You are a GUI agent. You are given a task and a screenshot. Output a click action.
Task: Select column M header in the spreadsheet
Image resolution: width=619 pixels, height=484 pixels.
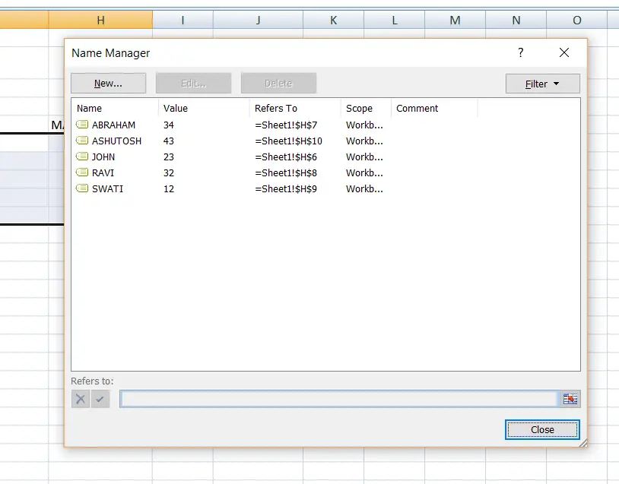point(456,20)
